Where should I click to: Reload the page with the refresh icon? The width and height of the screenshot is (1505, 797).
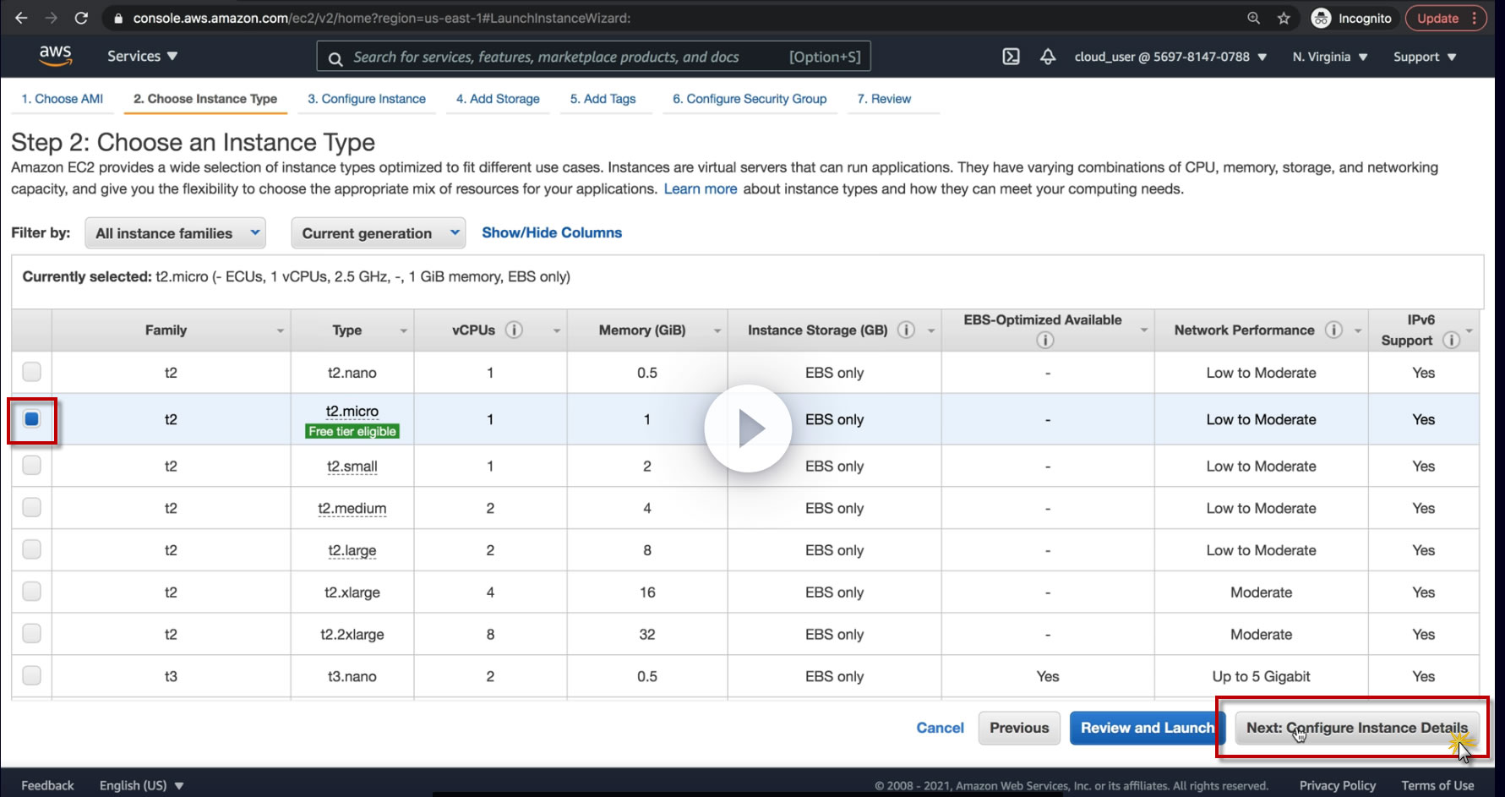(x=81, y=18)
